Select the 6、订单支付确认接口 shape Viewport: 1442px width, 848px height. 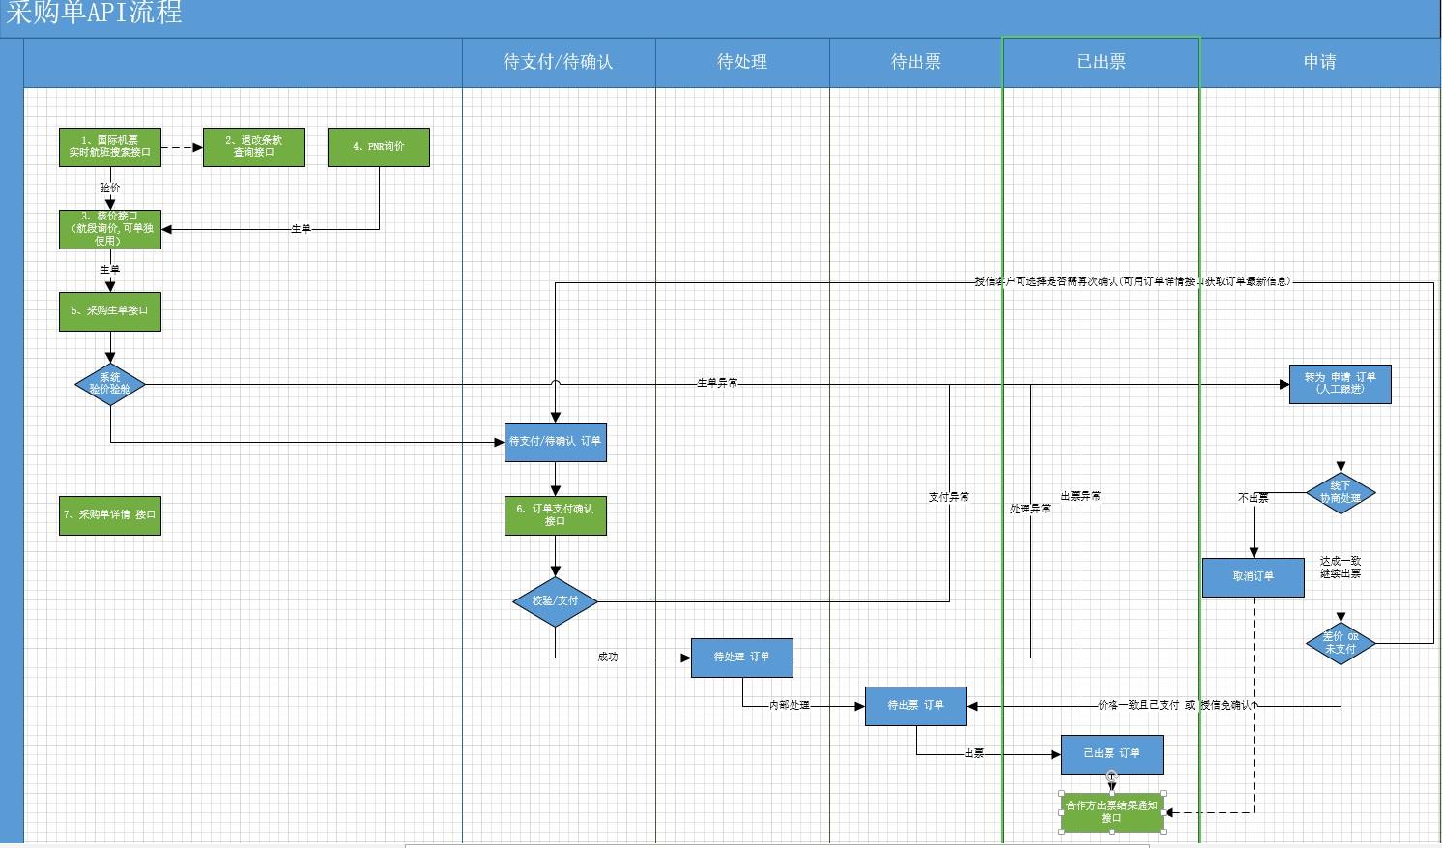coord(555,515)
